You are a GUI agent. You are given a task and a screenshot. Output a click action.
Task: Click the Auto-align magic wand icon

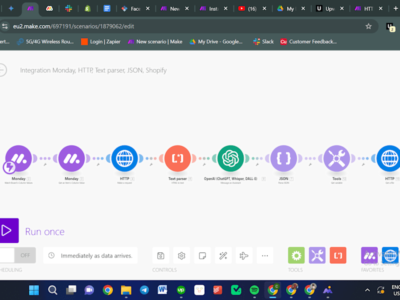tap(223, 255)
